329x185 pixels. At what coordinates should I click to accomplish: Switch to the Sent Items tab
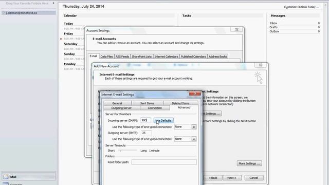[x=147, y=103]
